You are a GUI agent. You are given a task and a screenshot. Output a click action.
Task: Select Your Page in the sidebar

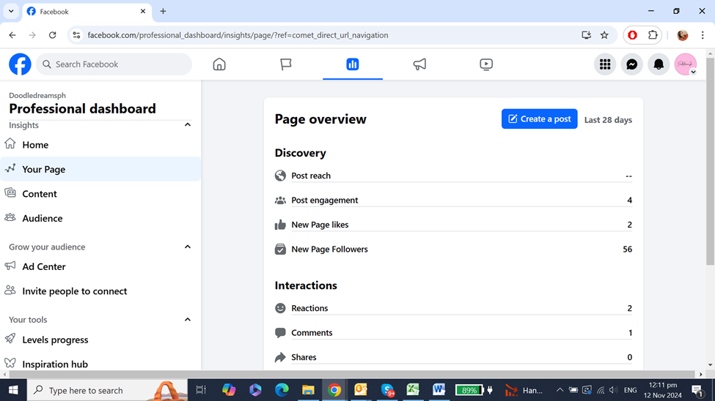pyautogui.click(x=100, y=169)
